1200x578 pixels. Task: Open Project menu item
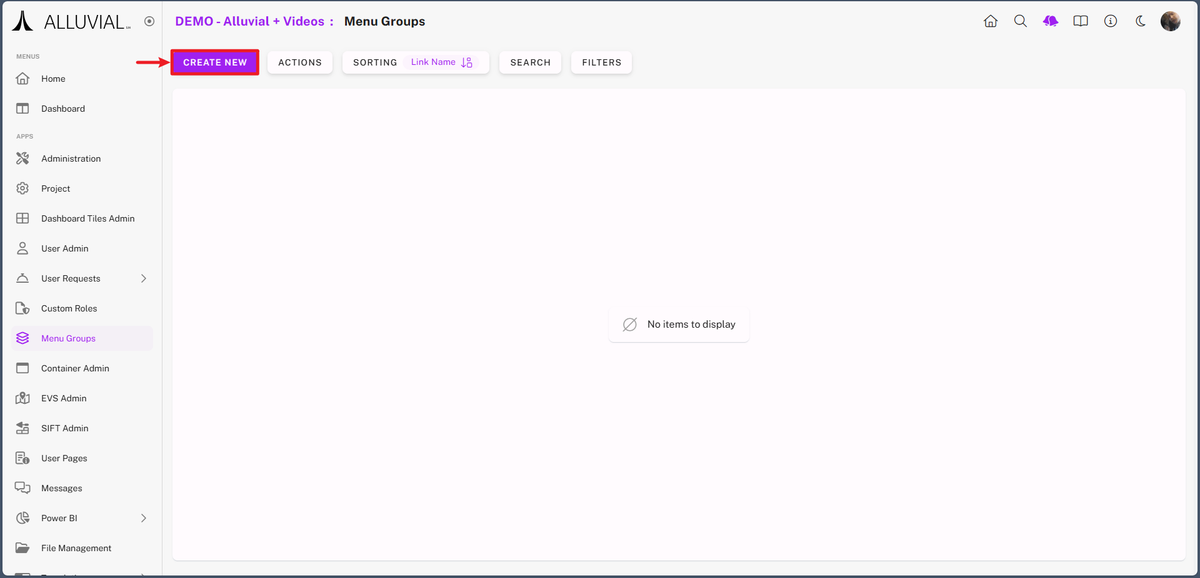pyautogui.click(x=82, y=189)
